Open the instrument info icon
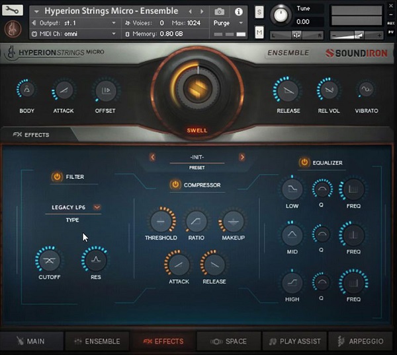397x355 pixels. click(x=238, y=12)
